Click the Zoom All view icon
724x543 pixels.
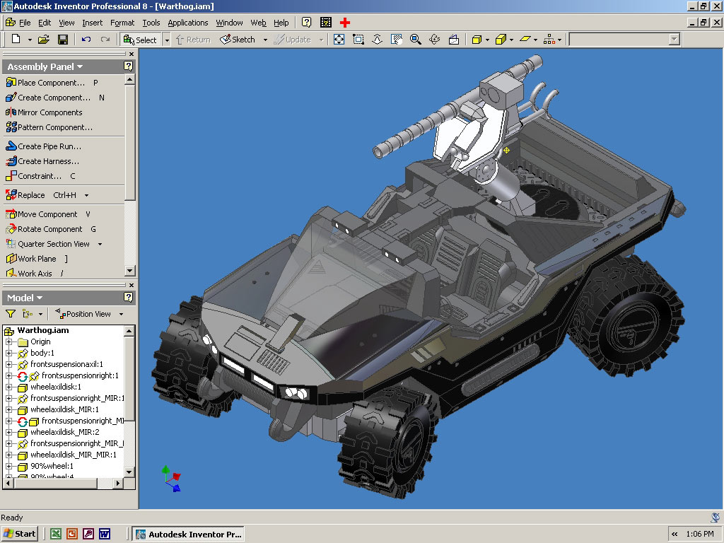(x=339, y=40)
